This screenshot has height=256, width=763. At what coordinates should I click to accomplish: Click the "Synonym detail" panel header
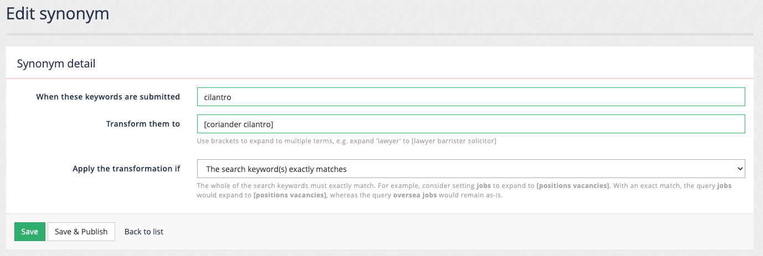pyautogui.click(x=56, y=64)
